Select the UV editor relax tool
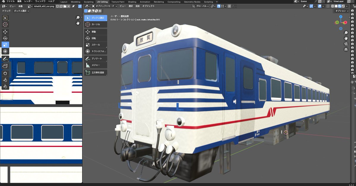This screenshot has height=186, width=356. pyautogui.click(x=5, y=80)
